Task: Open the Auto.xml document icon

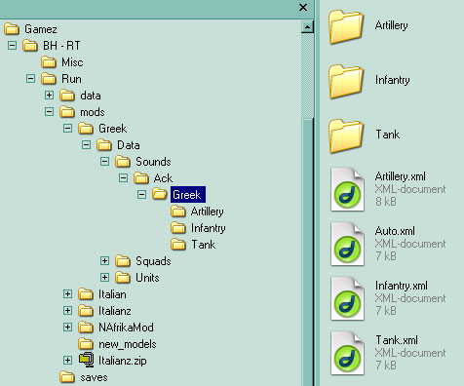Action: [347, 244]
